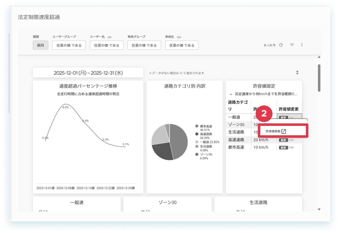Click the 都市高速 legend color dot
Screen dimensions: 339x233
click(197, 126)
